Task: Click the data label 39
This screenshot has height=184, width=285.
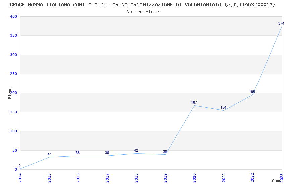Action: click(x=165, y=151)
